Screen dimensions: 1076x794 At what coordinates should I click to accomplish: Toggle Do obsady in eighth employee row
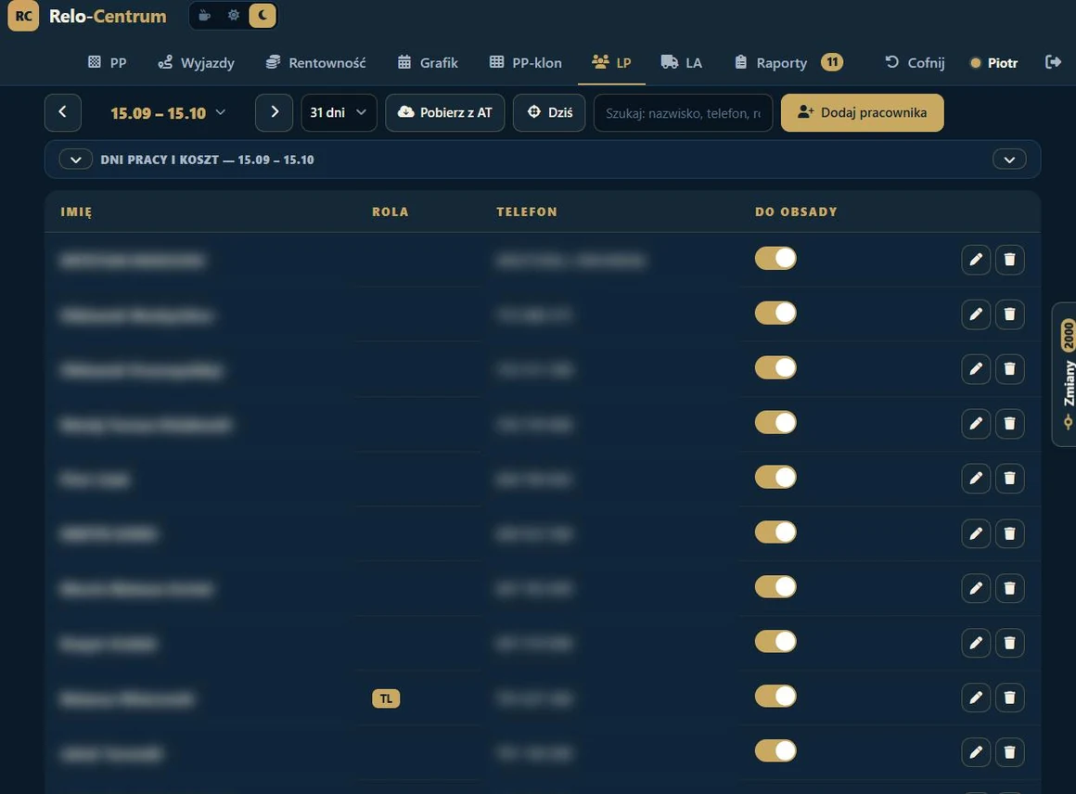point(775,642)
